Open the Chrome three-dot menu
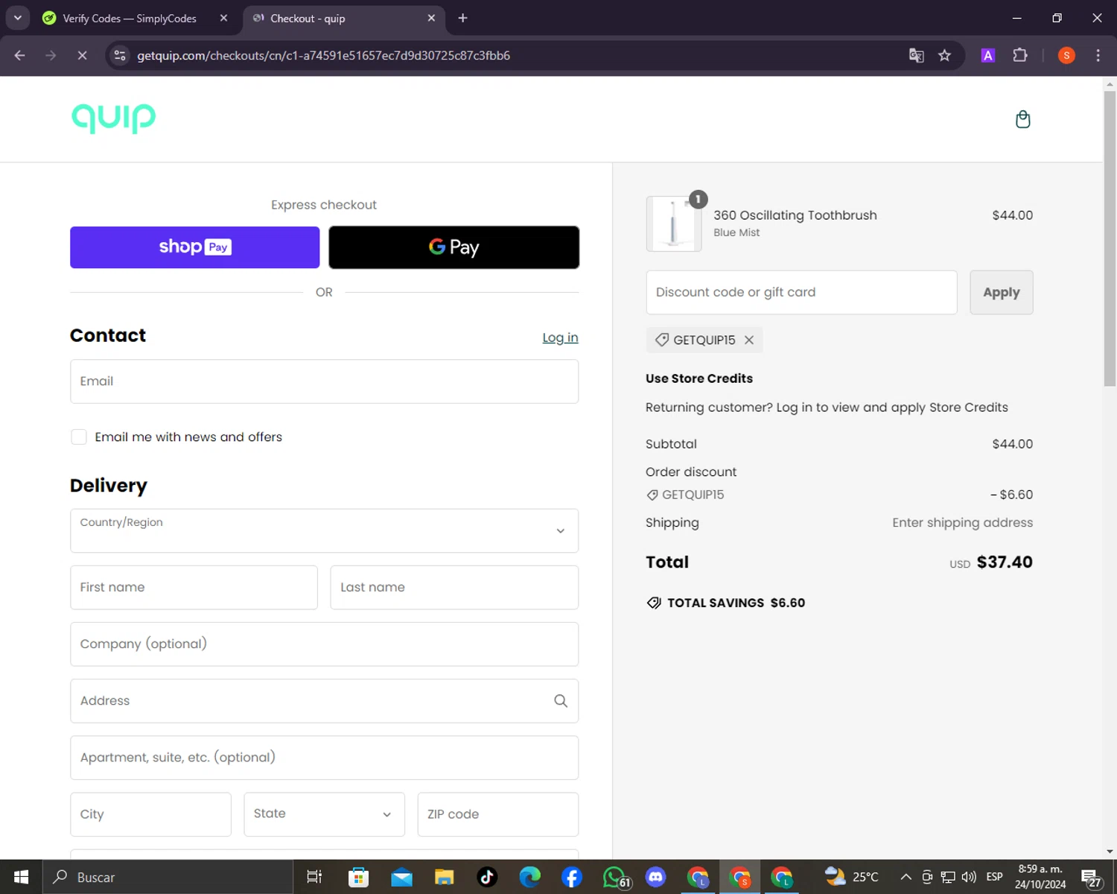Image resolution: width=1117 pixels, height=894 pixels. click(1098, 55)
